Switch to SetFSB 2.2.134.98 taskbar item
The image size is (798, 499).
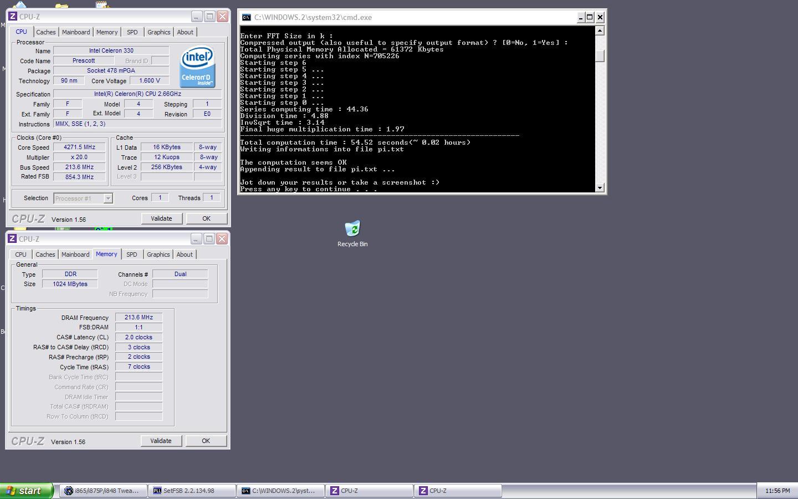pos(192,491)
